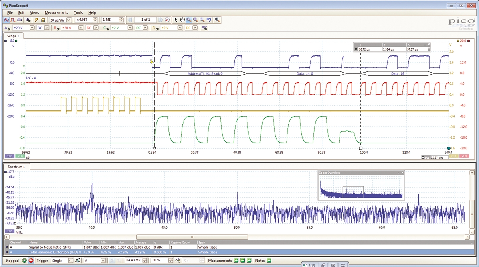Screen dimensions: 479x267
Task: Open advanced trigger edge icon
Action: tap(77, 261)
